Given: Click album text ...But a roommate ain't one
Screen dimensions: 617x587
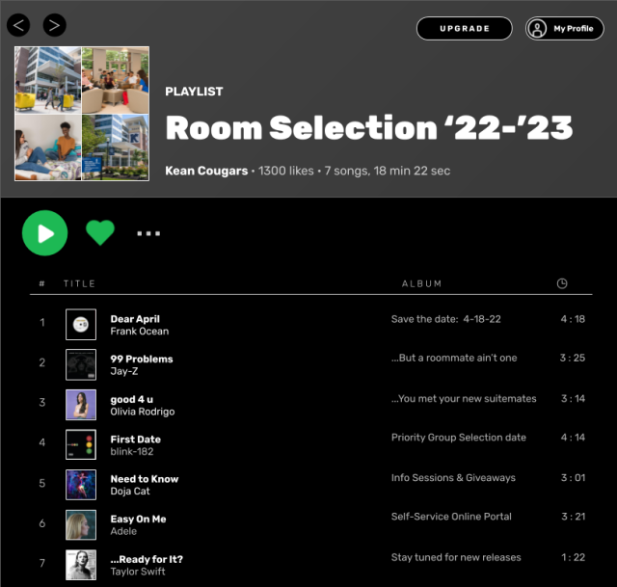Looking at the screenshot, I should [454, 358].
